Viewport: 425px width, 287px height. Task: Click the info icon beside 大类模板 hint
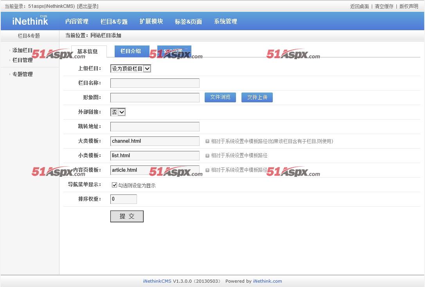click(x=207, y=141)
